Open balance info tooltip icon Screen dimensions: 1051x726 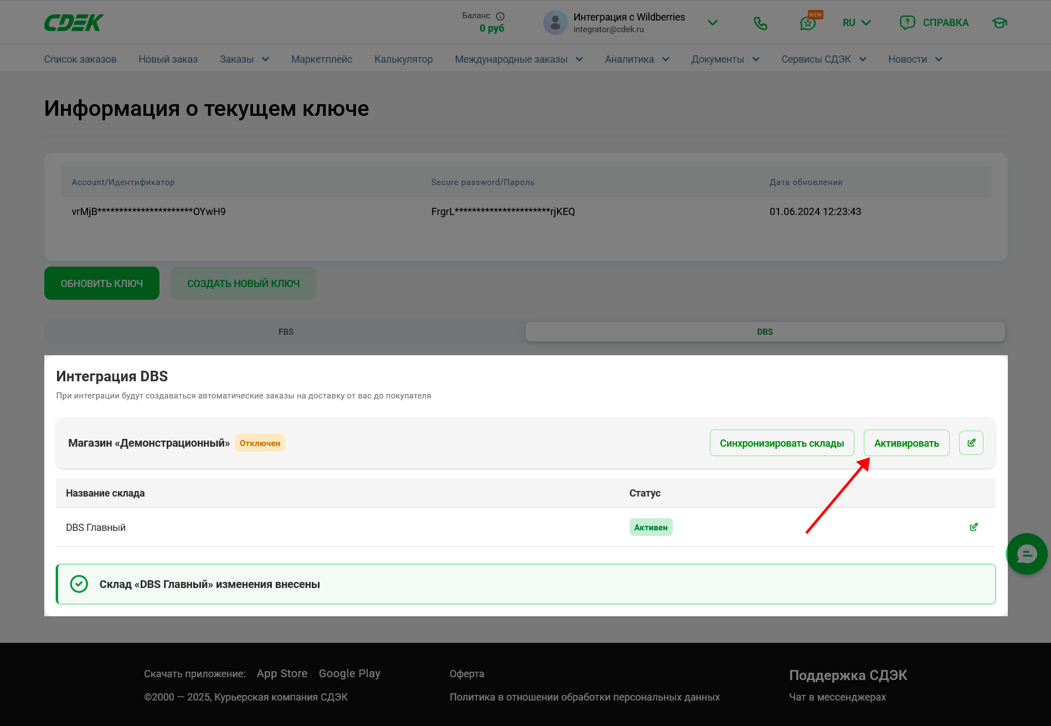point(500,16)
